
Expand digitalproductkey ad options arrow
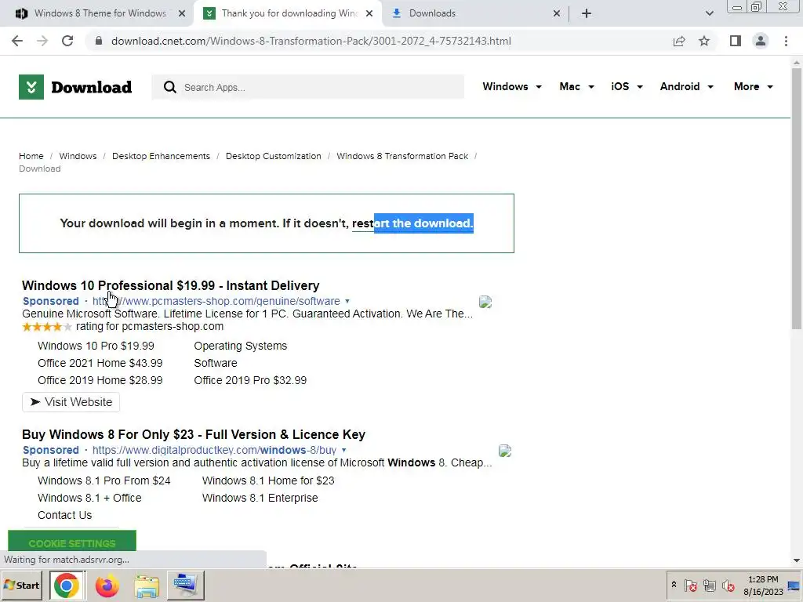tap(343, 450)
